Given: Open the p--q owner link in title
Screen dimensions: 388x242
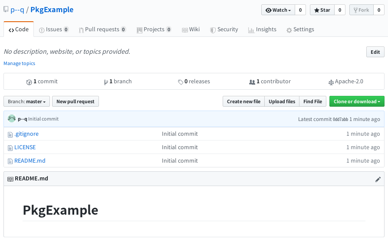Looking at the screenshot, I should coord(17,10).
